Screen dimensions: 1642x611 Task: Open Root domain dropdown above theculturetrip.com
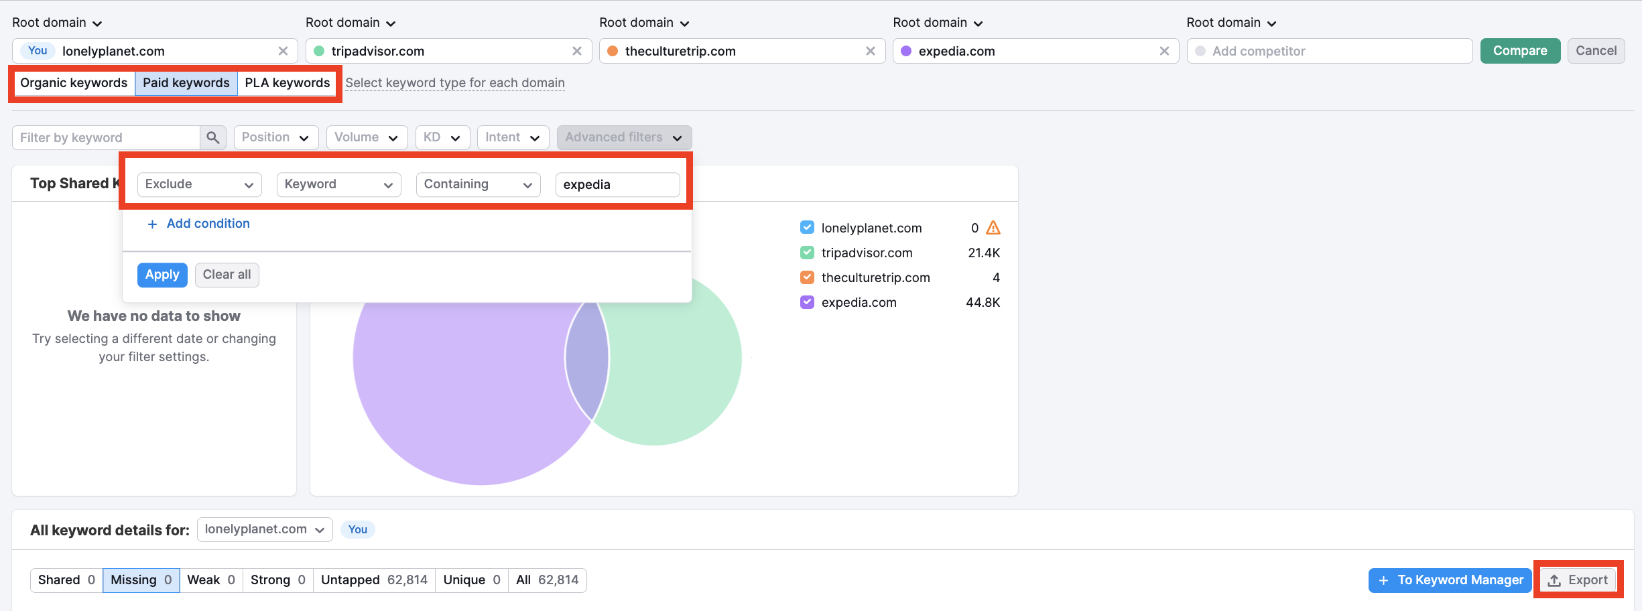click(644, 23)
